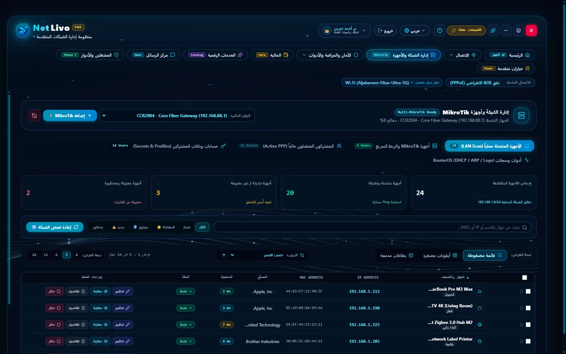This screenshot has height=354, width=566.
Task: Click the swap-arrows icon beside الترتيب
Action: tap(302, 255)
